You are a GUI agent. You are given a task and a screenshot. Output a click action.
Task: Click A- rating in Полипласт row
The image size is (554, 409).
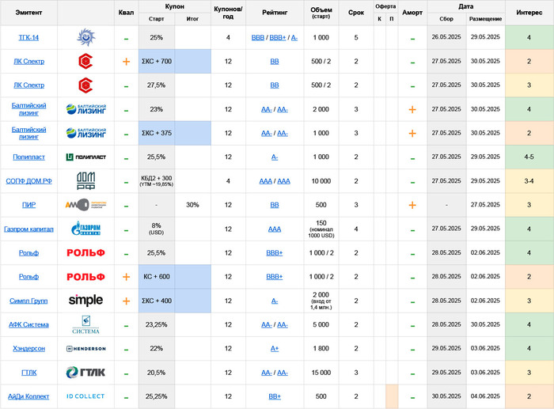tap(275, 157)
